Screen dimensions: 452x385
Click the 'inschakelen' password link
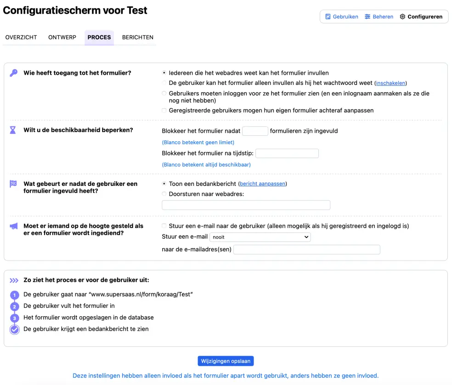click(390, 84)
